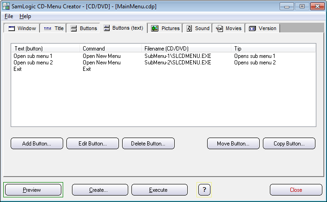Click the Title tab icon
The image size is (327, 202).
pyautogui.click(x=47, y=28)
